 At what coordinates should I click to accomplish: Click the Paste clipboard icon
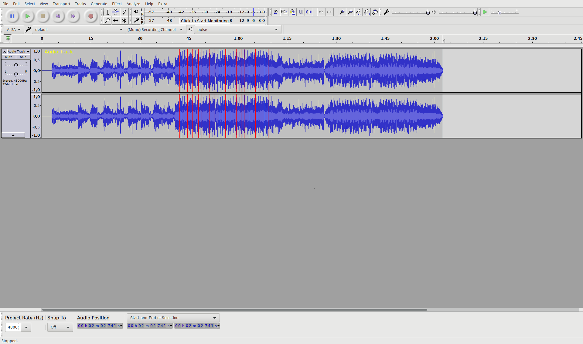coord(292,12)
